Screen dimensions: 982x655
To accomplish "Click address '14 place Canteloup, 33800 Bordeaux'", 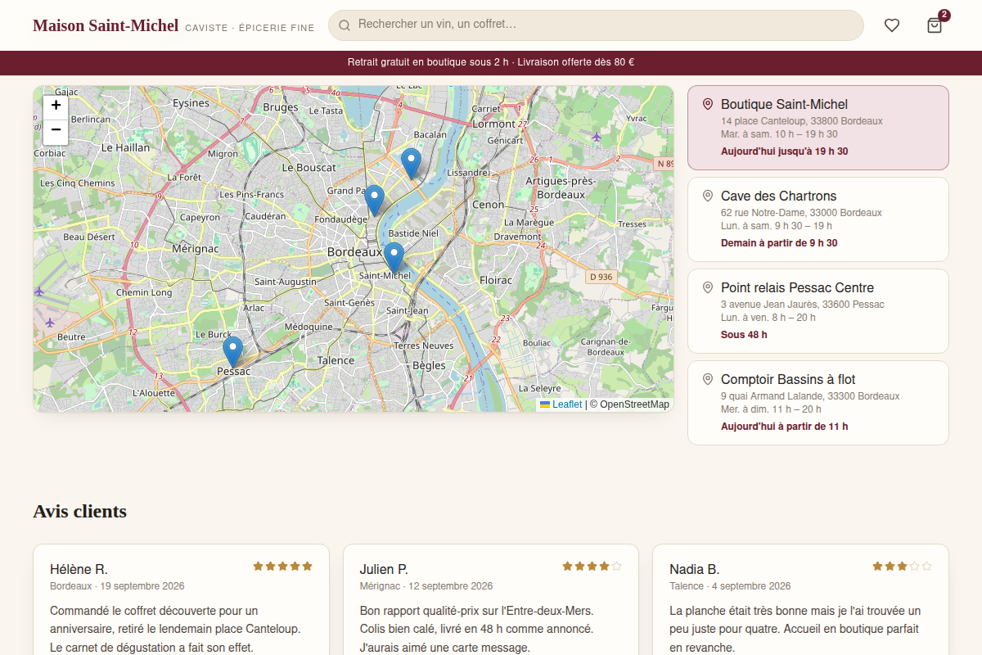I will pyautogui.click(x=802, y=121).
